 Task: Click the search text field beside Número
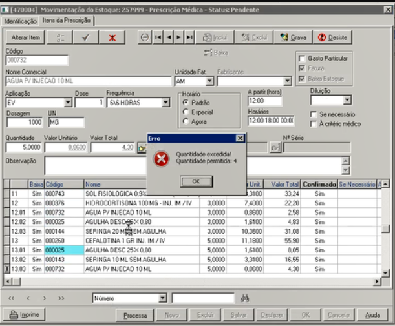[x=203, y=298]
